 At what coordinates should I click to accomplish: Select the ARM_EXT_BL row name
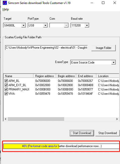click(17, 85)
